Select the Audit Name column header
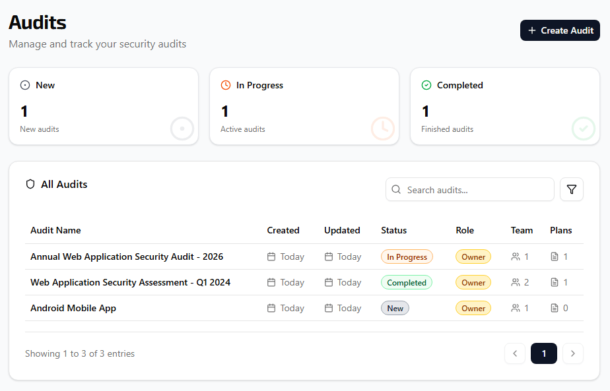Viewport: 610px width, 391px height. tap(55, 230)
